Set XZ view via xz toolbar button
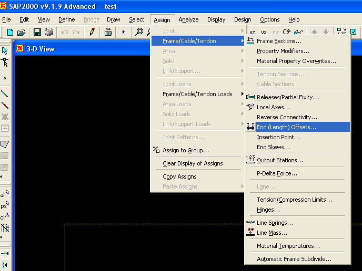Image resolution: width=362 pixels, height=271 pixels. (253, 32)
